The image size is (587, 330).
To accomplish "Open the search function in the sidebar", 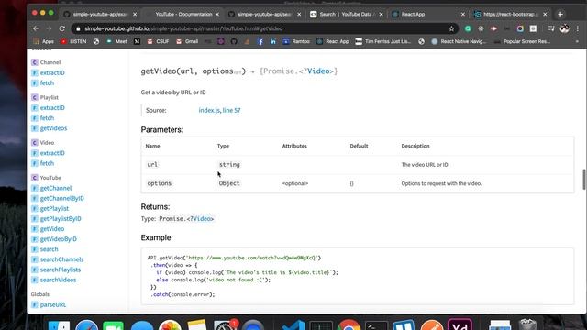I will pyautogui.click(x=49, y=249).
